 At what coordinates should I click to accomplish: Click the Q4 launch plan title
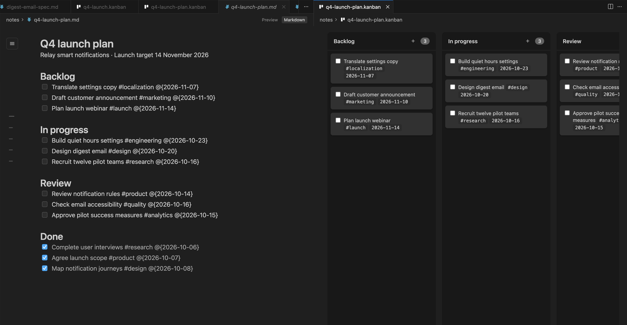[x=77, y=44]
